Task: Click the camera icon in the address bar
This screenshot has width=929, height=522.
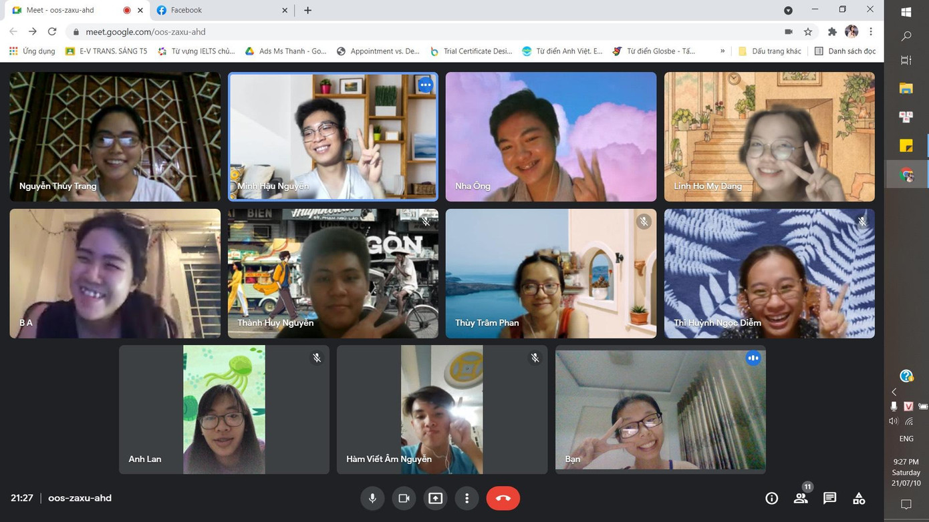Action: [x=788, y=31]
